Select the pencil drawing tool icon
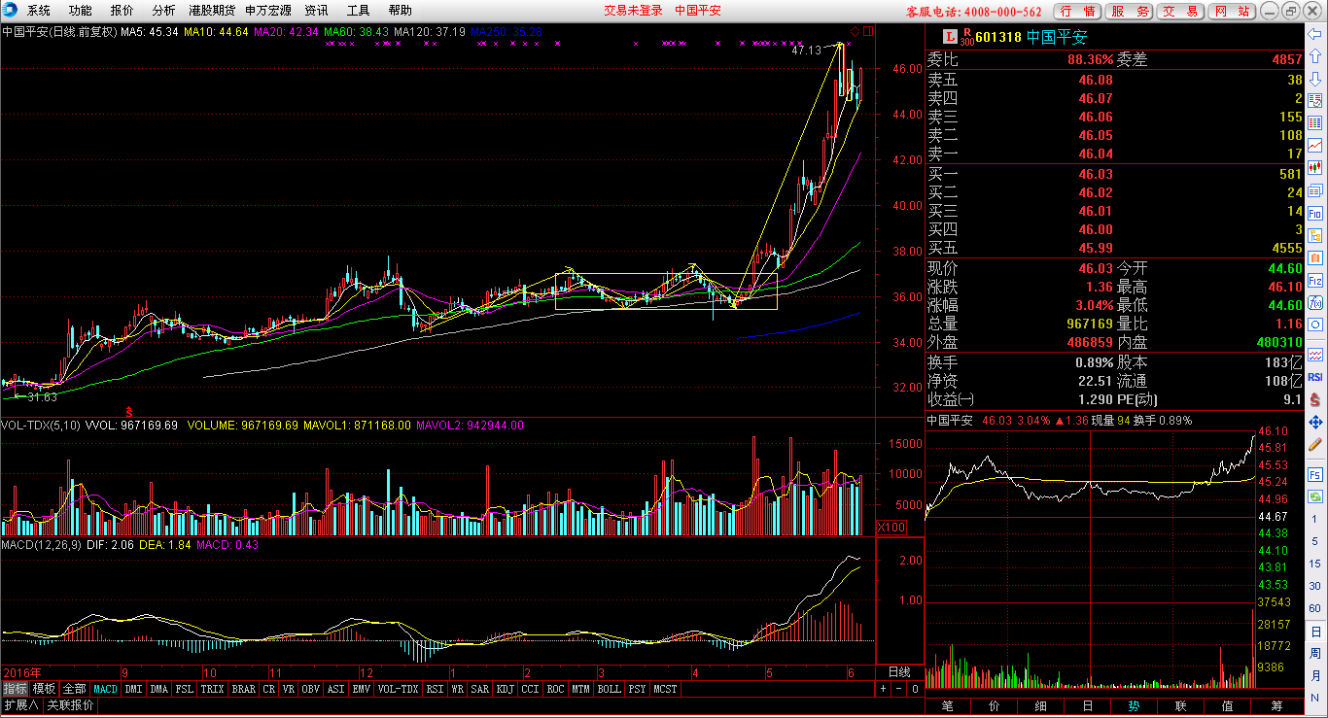The image size is (1328, 718). [x=1315, y=446]
